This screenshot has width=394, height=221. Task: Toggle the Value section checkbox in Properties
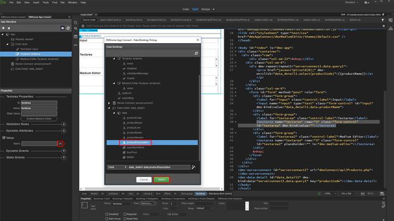click(4, 138)
